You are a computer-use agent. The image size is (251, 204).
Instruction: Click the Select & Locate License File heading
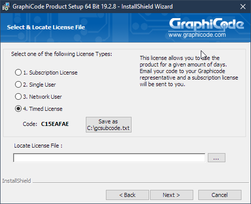coord(46,27)
